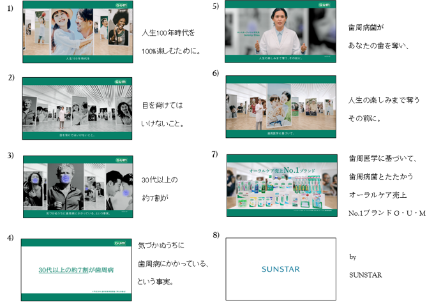Open frame 3 with blue-marked mouths

pos(78,187)
